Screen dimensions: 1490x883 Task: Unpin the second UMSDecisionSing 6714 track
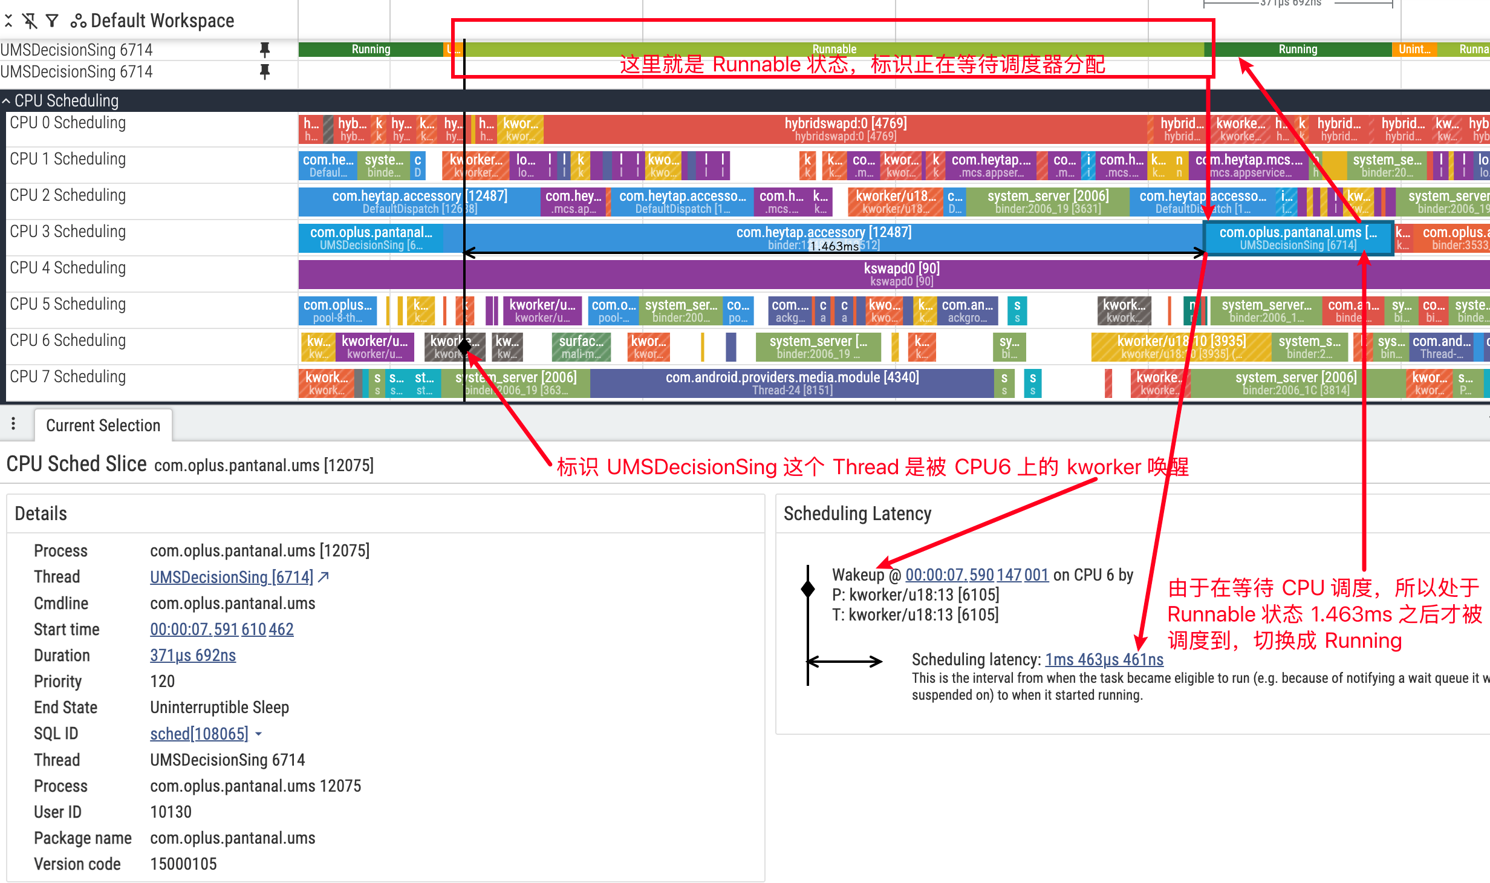coord(264,72)
